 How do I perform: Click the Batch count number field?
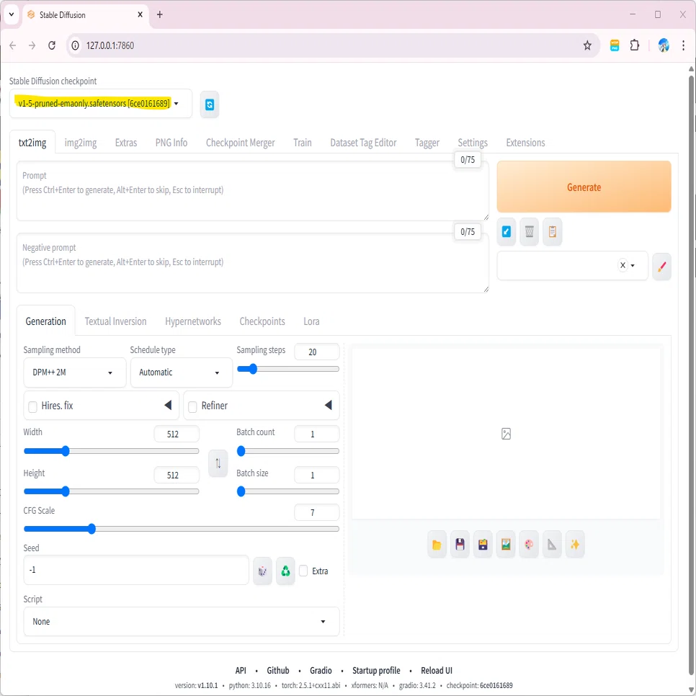click(316, 434)
